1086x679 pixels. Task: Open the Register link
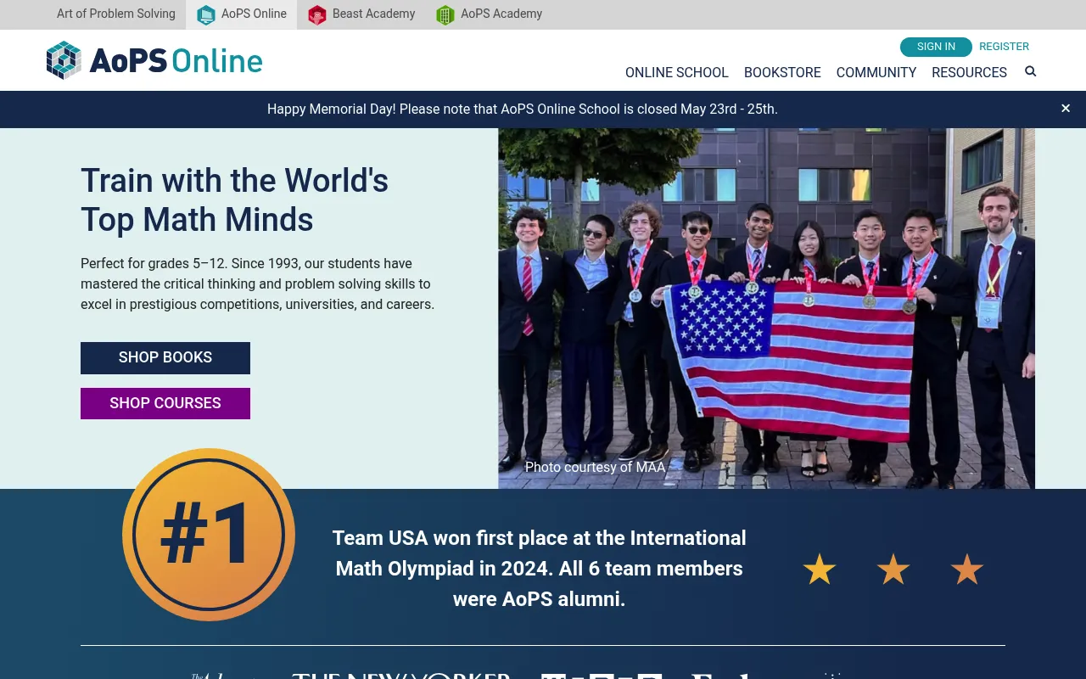(1004, 47)
